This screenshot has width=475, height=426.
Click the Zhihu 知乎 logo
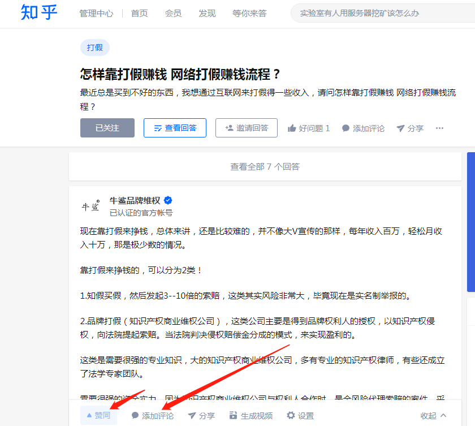[x=39, y=12]
